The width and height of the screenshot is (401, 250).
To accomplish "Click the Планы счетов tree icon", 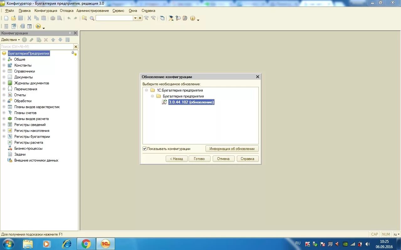I will tap(10, 113).
